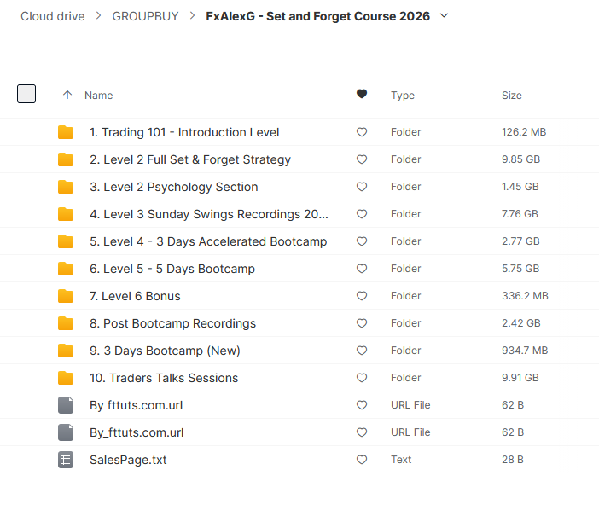Click the 9.85 GB size value
The image size is (599, 516).
(x=521, y=159)
